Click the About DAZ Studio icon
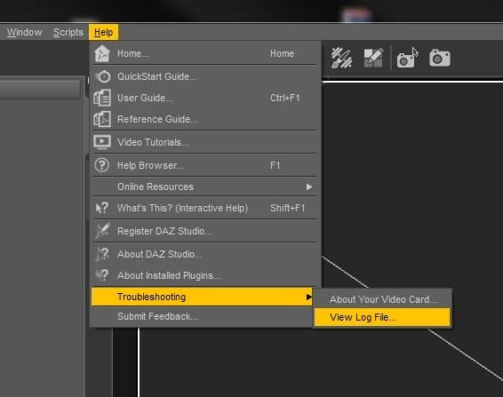 [102, 254]
